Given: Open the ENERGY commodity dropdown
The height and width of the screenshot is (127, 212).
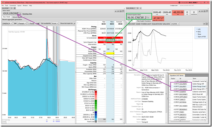Looking at the screenshot, I should 7,24.
